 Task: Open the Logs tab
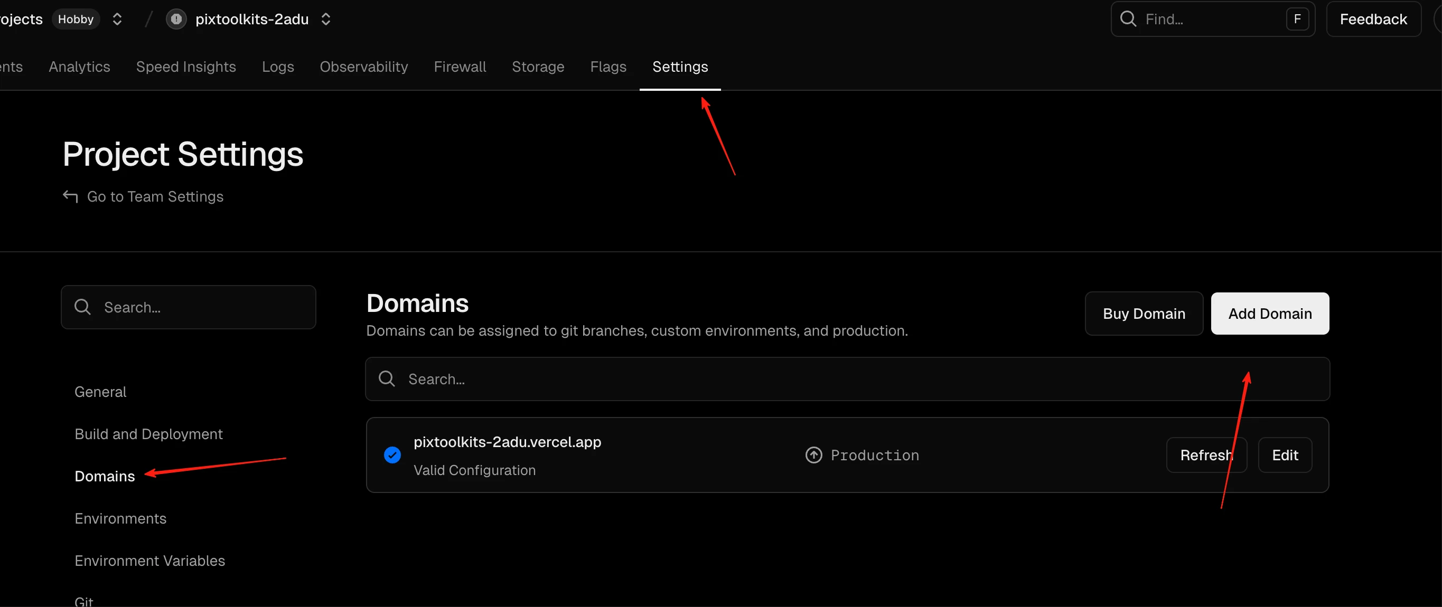pyautogui.click(x=278, y=67)
